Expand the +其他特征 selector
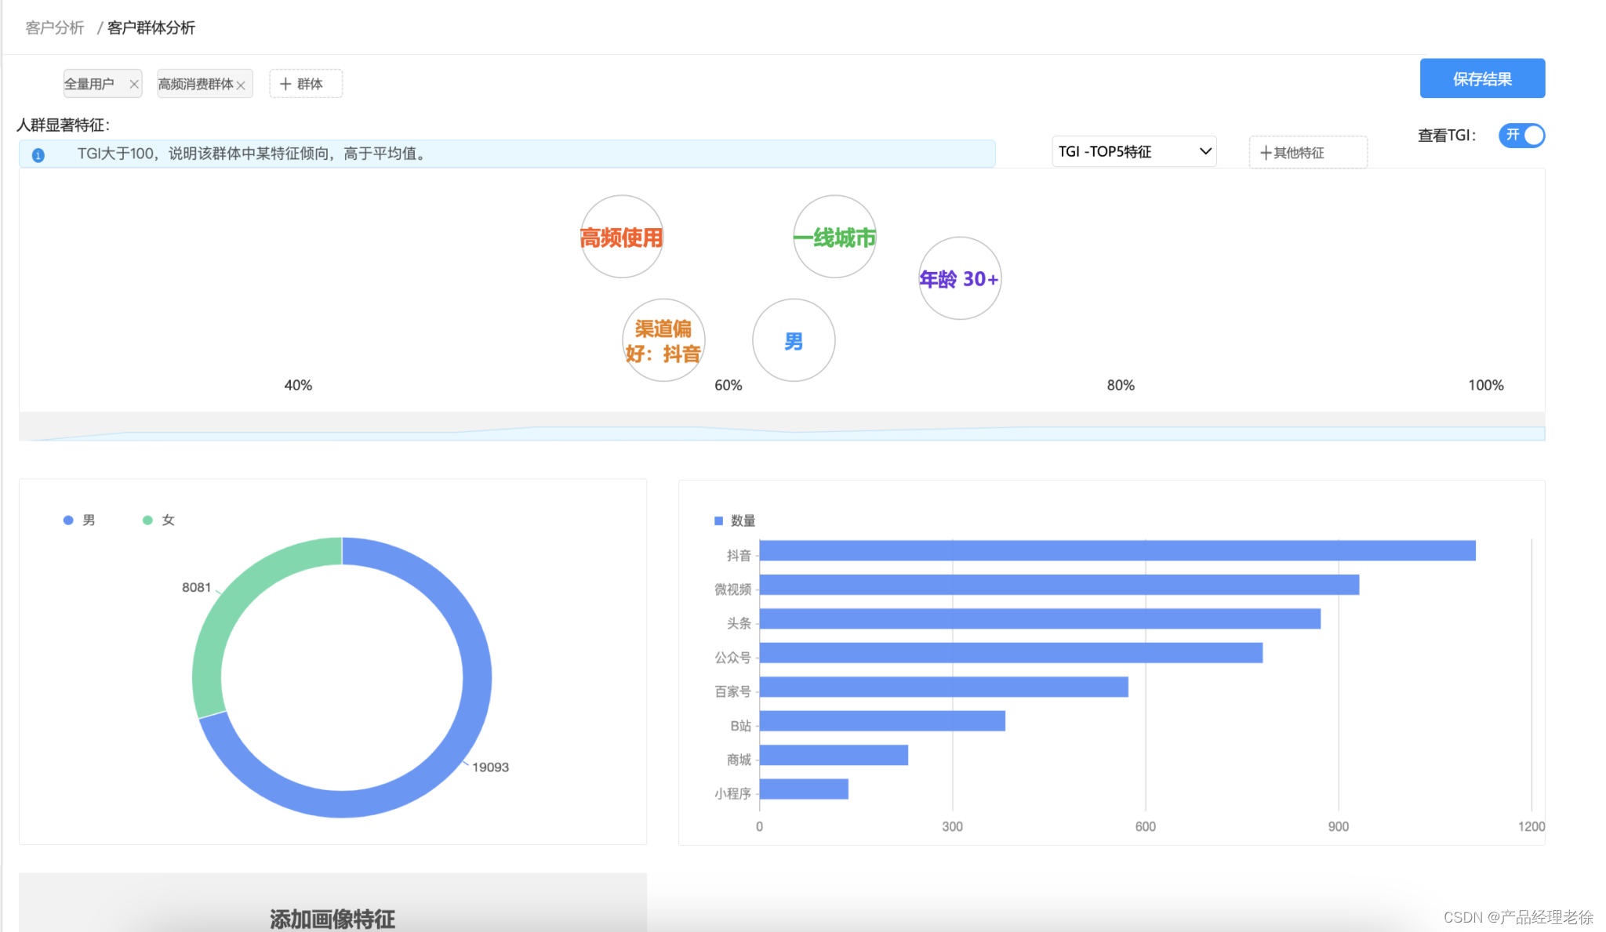 pos(1307,152)
